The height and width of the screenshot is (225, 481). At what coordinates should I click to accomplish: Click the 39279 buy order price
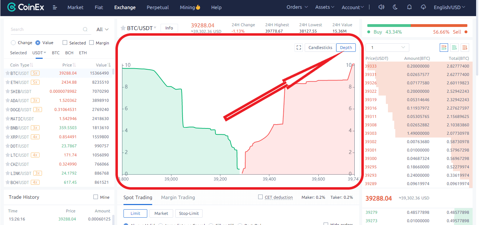pyautogui.click(x=372, y=212)
